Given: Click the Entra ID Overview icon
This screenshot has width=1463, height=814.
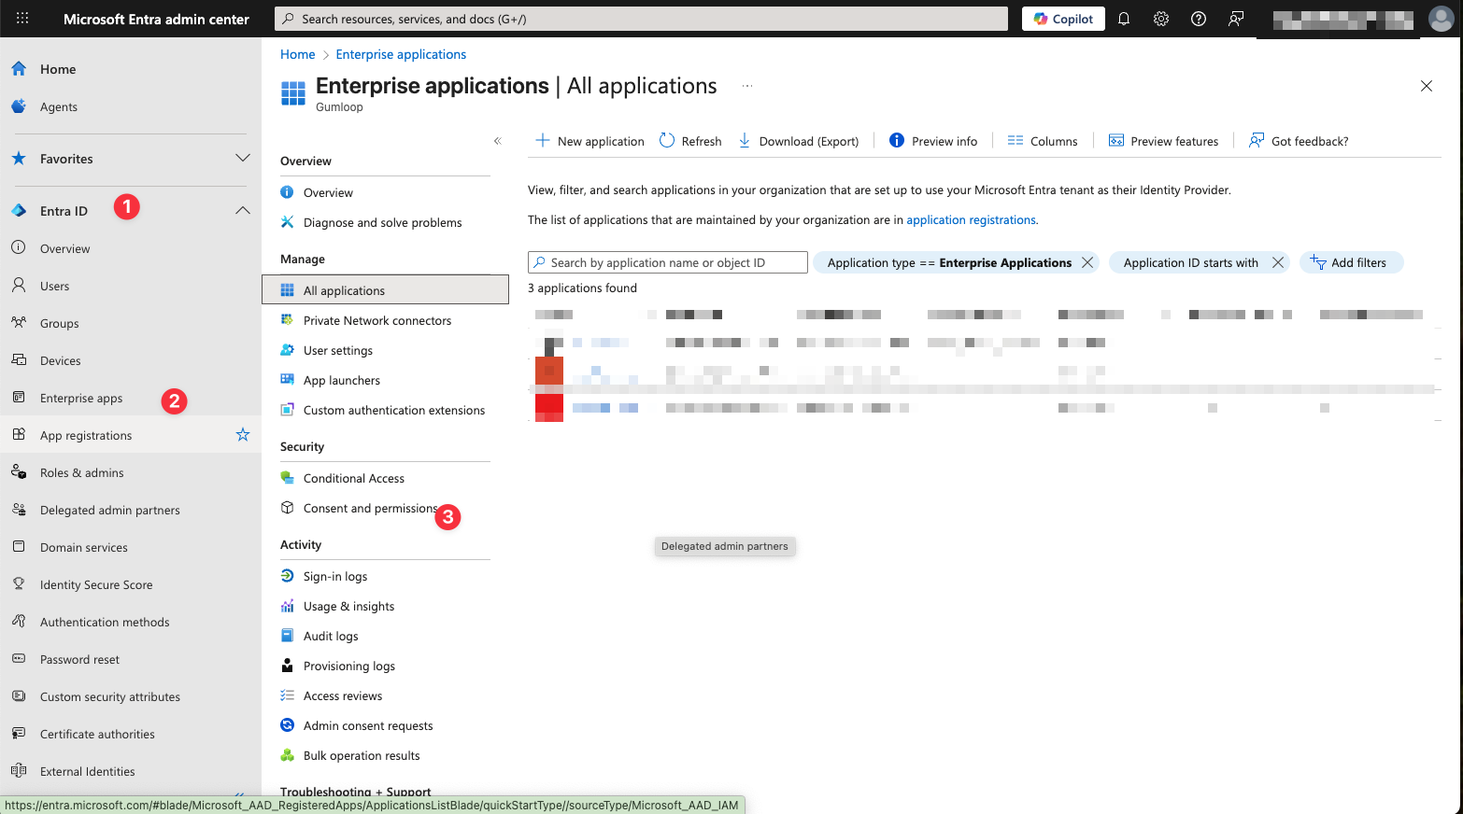Looking at the screenshot, I should pos(19,248).
